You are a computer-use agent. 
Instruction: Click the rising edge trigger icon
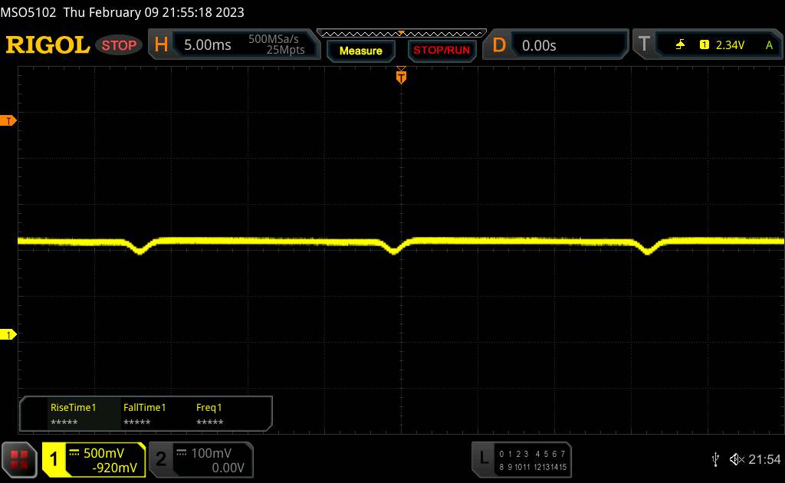(680, 45)
